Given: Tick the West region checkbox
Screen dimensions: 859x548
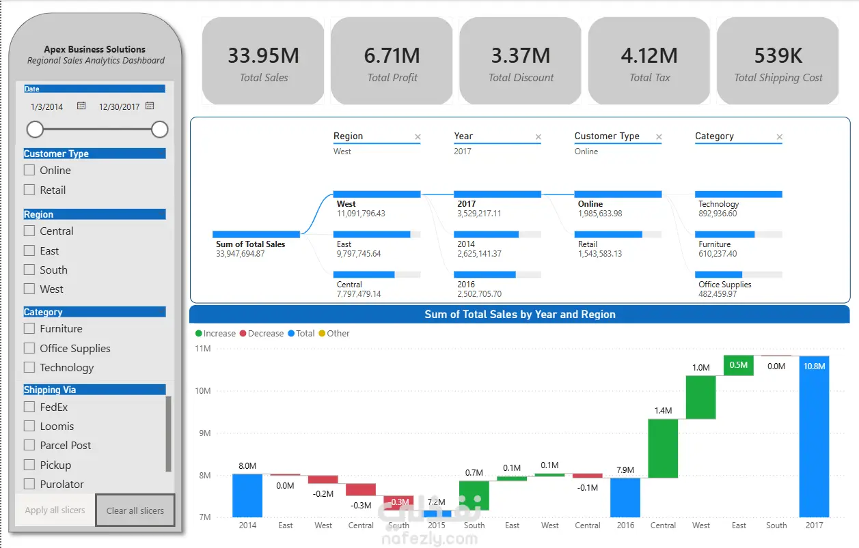Looking at the screenshot, I should pos(29,289).
